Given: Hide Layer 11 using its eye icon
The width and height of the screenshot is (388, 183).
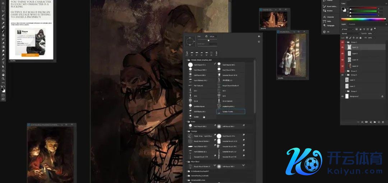Looking at the screenshot, I should point(342,47).
